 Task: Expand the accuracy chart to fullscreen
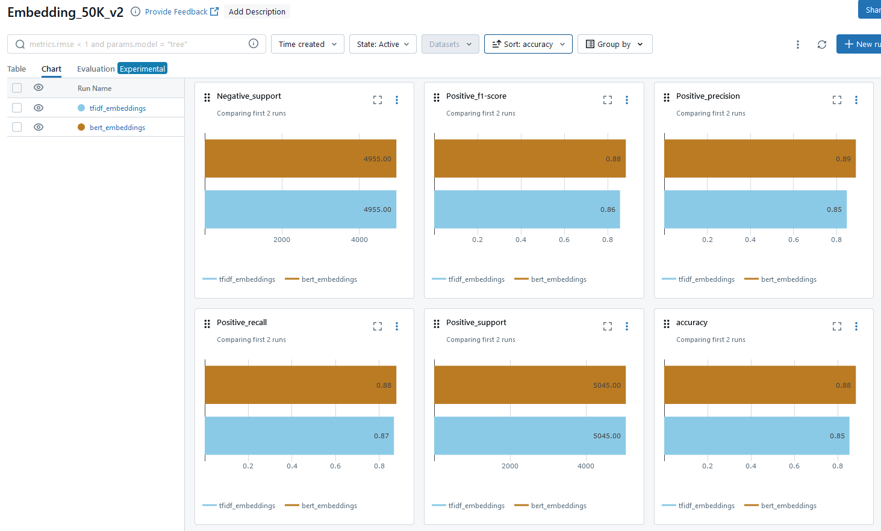(836, 326)
